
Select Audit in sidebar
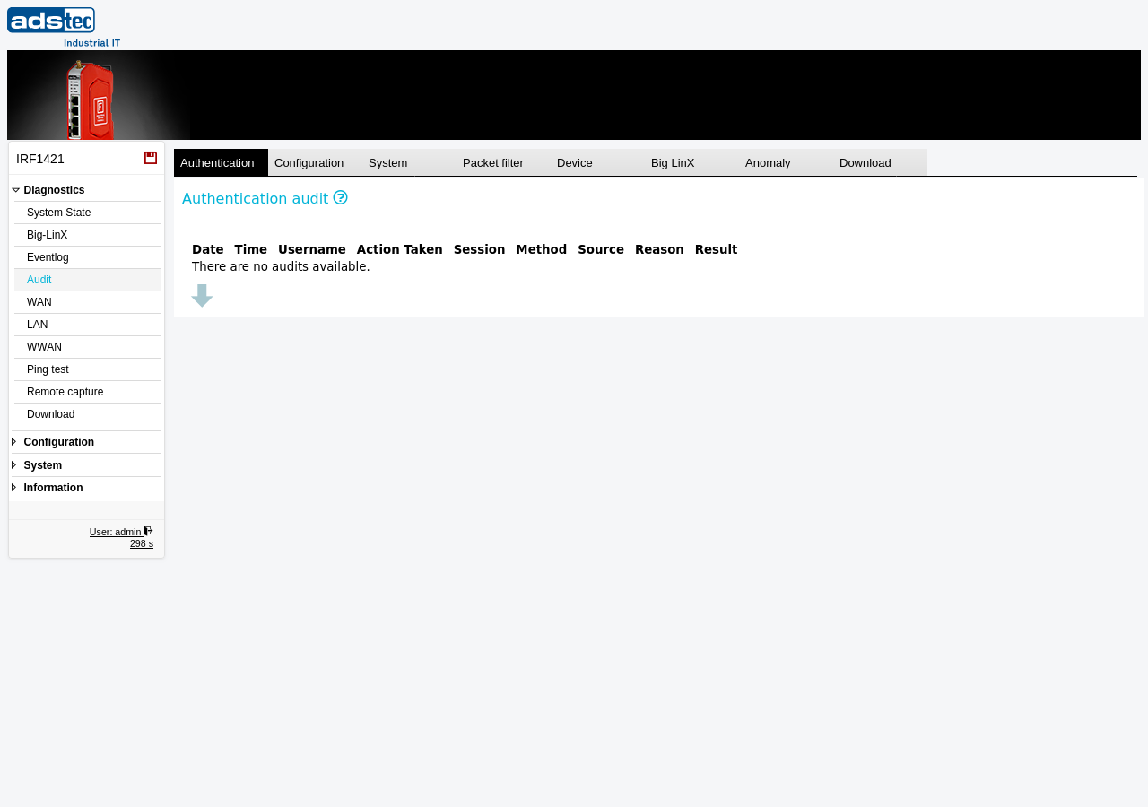(88, 280)
